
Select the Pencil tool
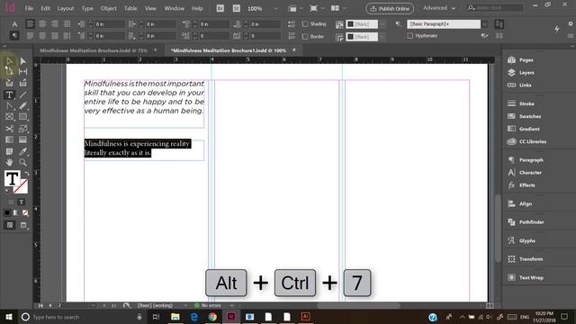[x=23, y=106]
